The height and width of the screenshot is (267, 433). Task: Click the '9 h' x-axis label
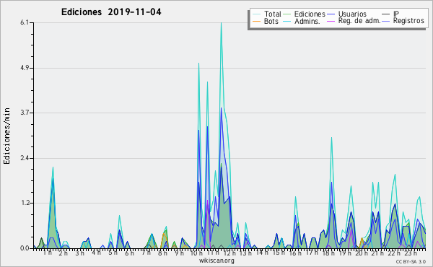pyautogui.click(x=179, y=253)
